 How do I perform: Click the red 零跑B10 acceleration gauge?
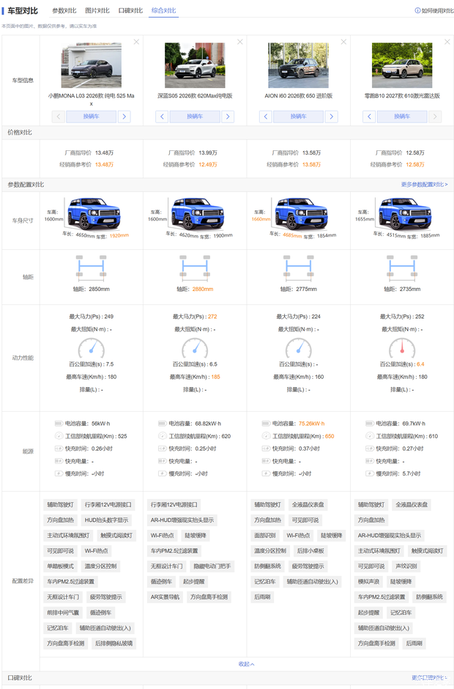[402, 347]
